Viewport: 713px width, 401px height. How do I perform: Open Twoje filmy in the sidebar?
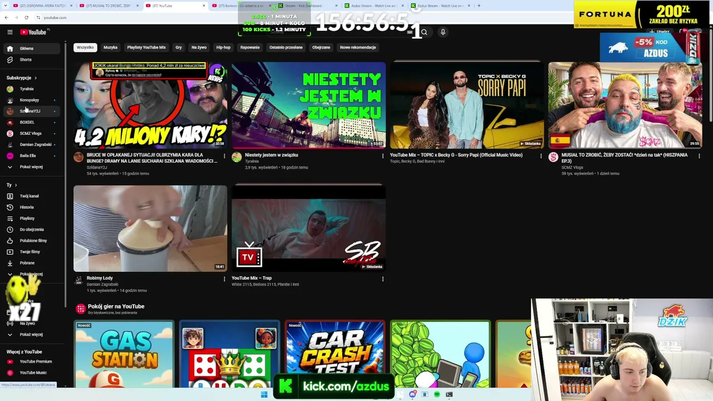tap(32, 252)
